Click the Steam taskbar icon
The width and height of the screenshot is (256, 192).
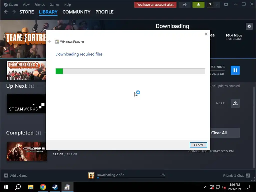[55, 187]
